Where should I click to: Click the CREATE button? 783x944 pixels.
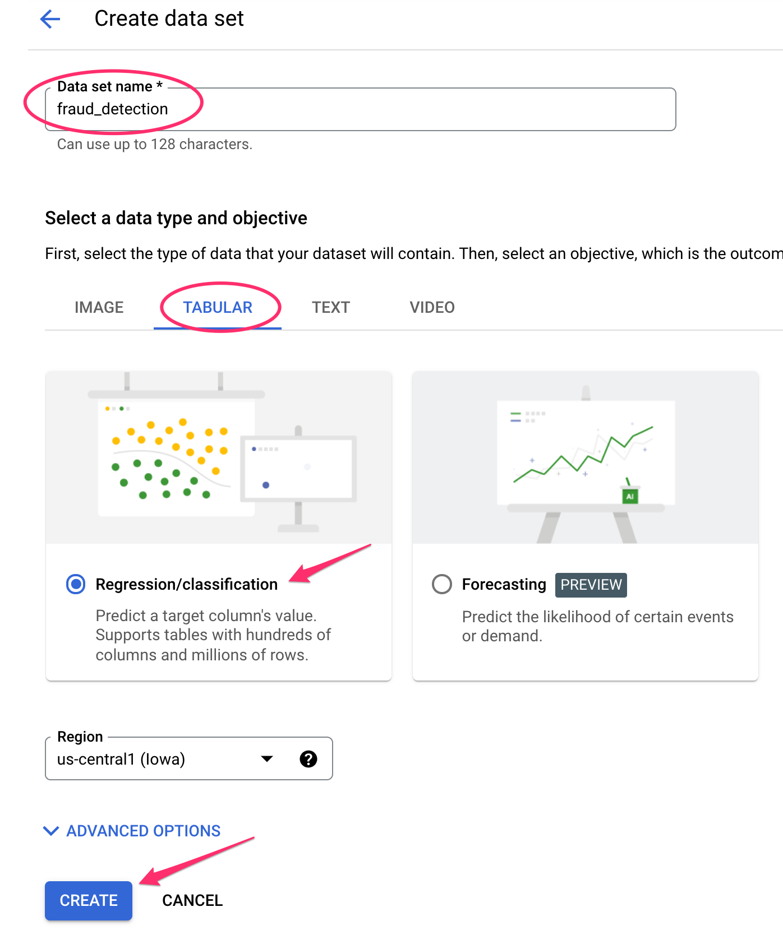pyautogui.click(x=88, y=900)
